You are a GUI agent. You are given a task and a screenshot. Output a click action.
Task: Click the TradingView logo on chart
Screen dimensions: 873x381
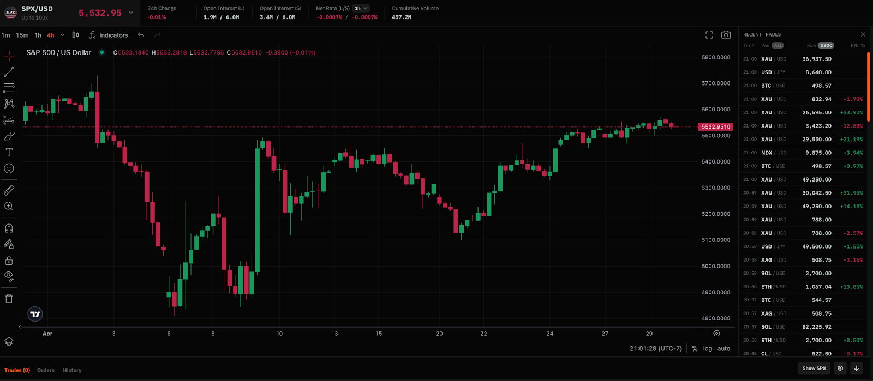(x=35, y=313)
